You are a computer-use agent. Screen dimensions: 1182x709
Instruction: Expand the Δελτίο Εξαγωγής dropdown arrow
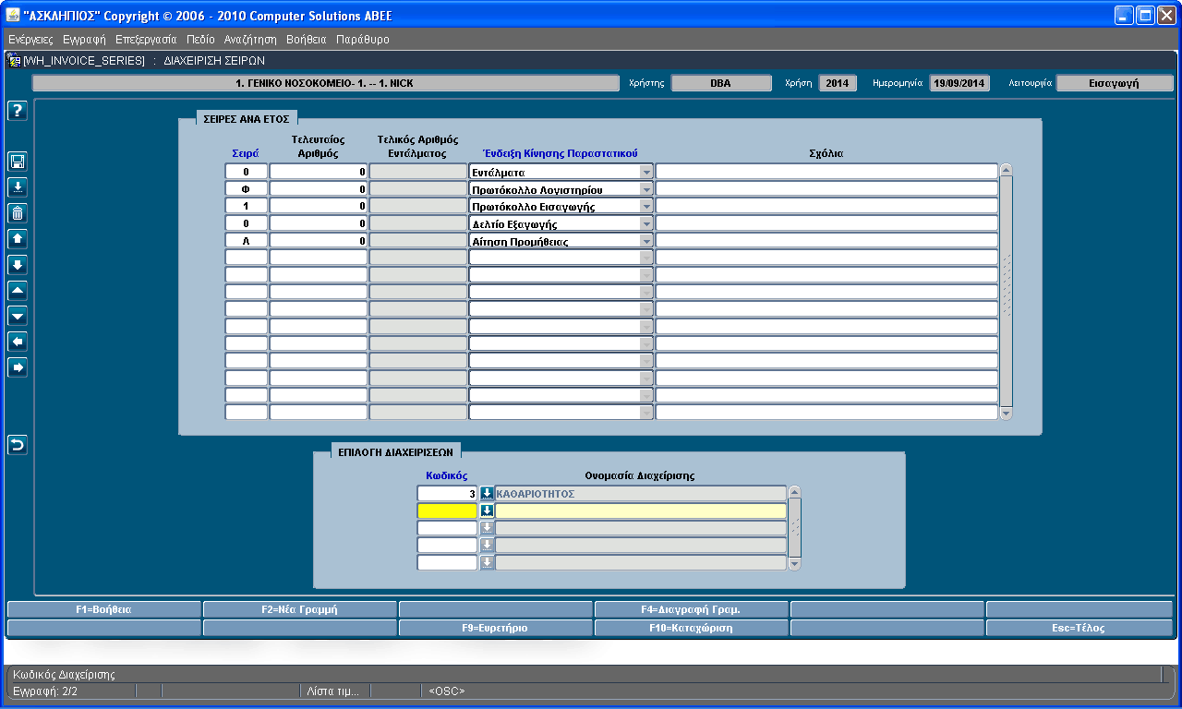pos(645,223)
